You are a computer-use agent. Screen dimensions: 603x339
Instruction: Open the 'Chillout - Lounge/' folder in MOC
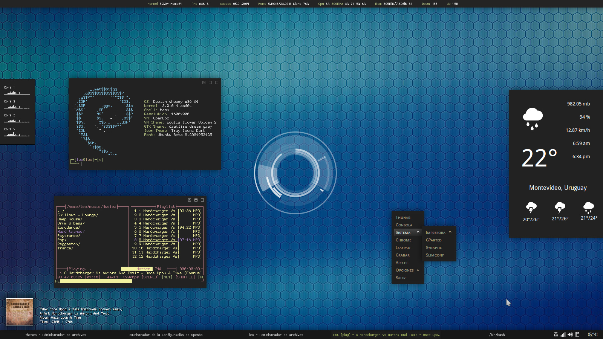[78, 215]
